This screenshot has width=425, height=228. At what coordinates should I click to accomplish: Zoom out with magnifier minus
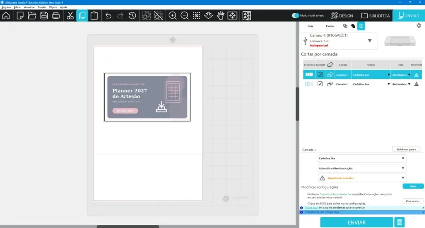(185, 15)
